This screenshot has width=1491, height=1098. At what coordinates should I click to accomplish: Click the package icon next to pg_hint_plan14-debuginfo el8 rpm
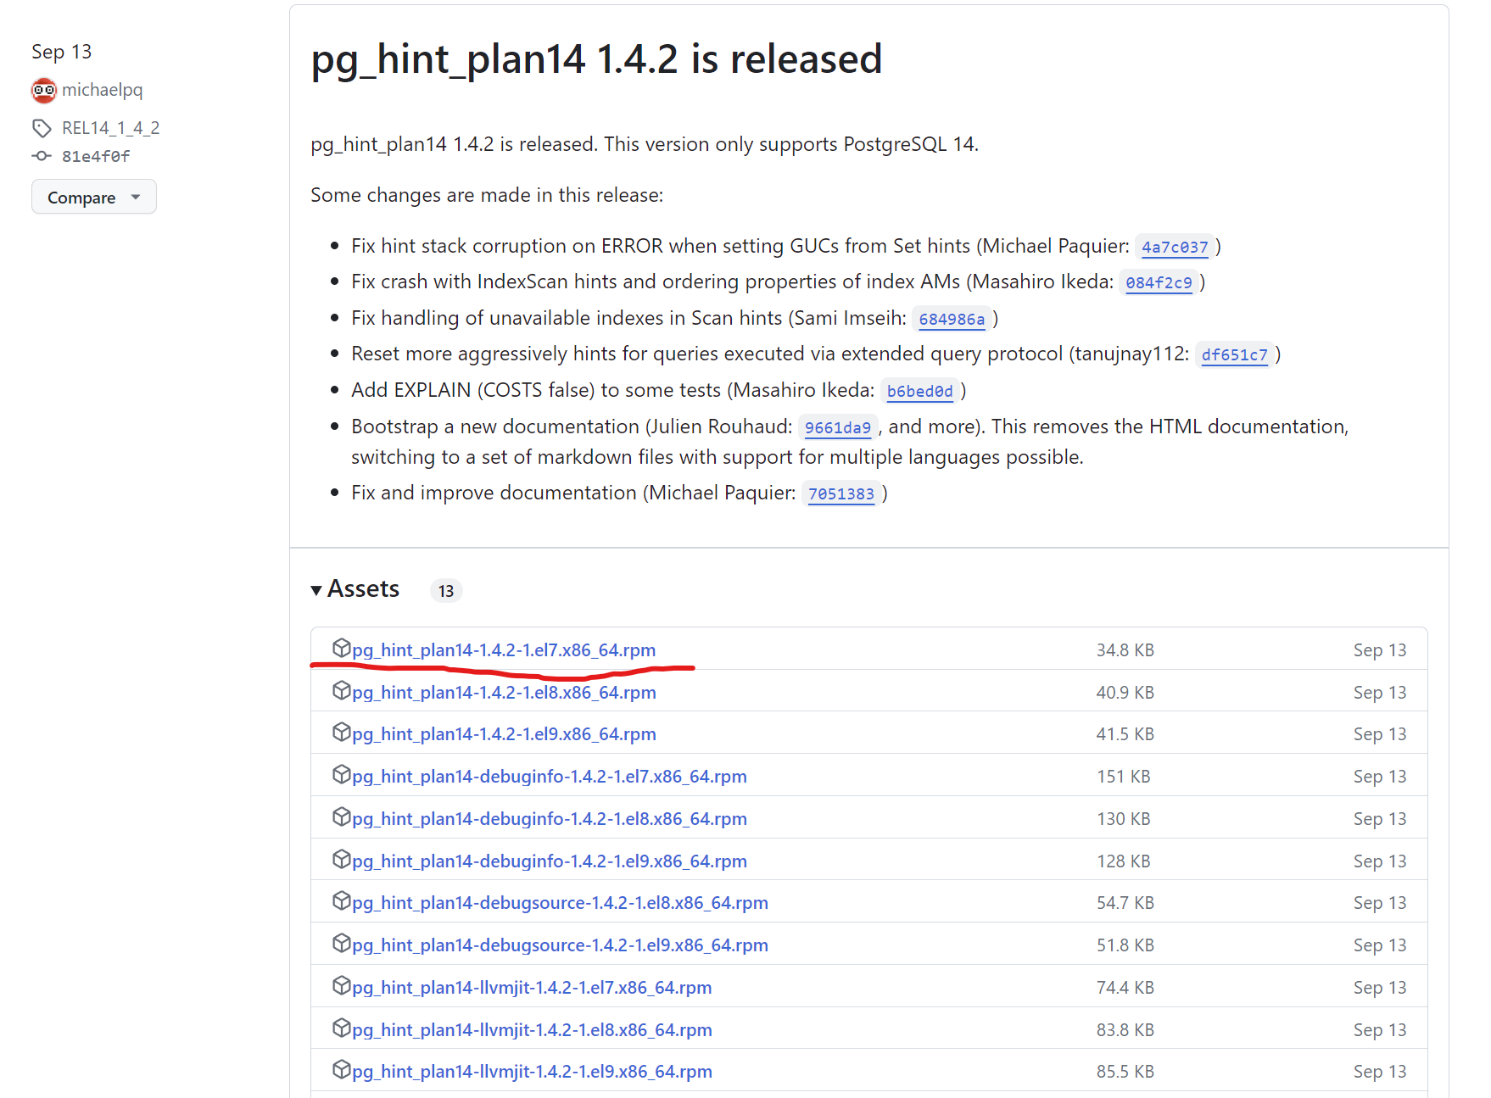343,817
